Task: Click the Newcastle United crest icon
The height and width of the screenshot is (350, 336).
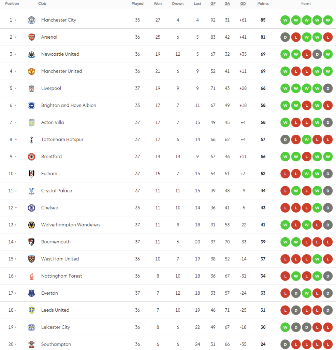Action: pos(31,54)
